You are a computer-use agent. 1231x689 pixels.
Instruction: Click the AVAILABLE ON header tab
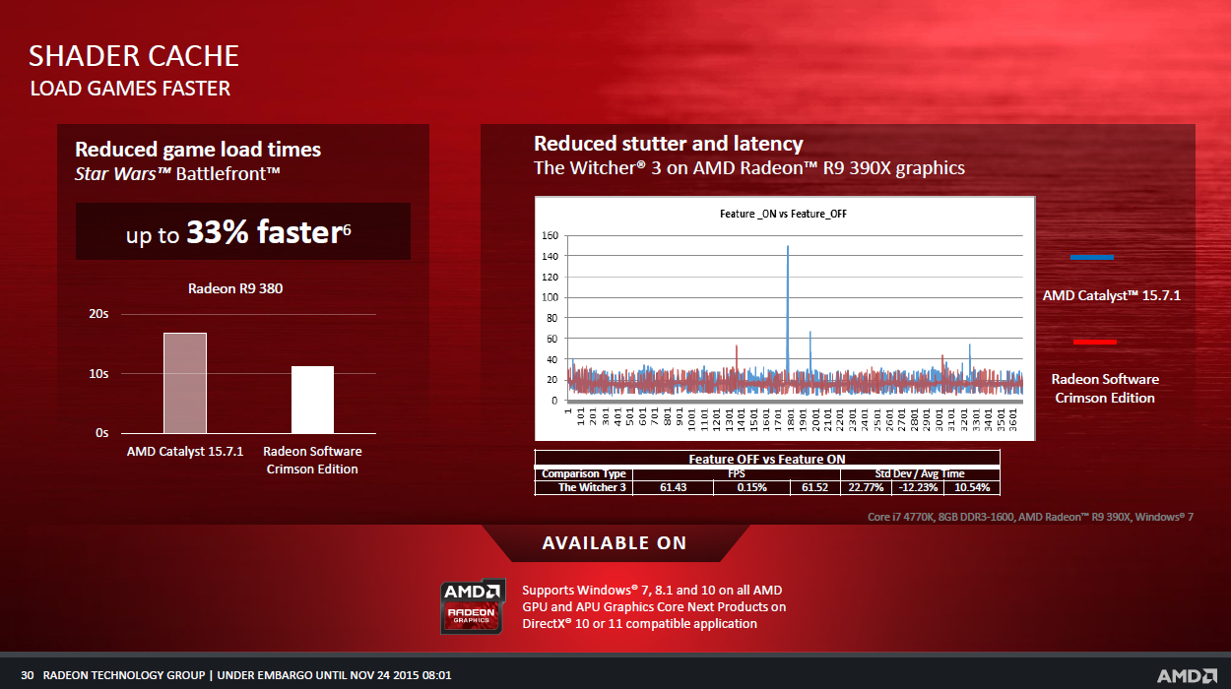(615, 543)
